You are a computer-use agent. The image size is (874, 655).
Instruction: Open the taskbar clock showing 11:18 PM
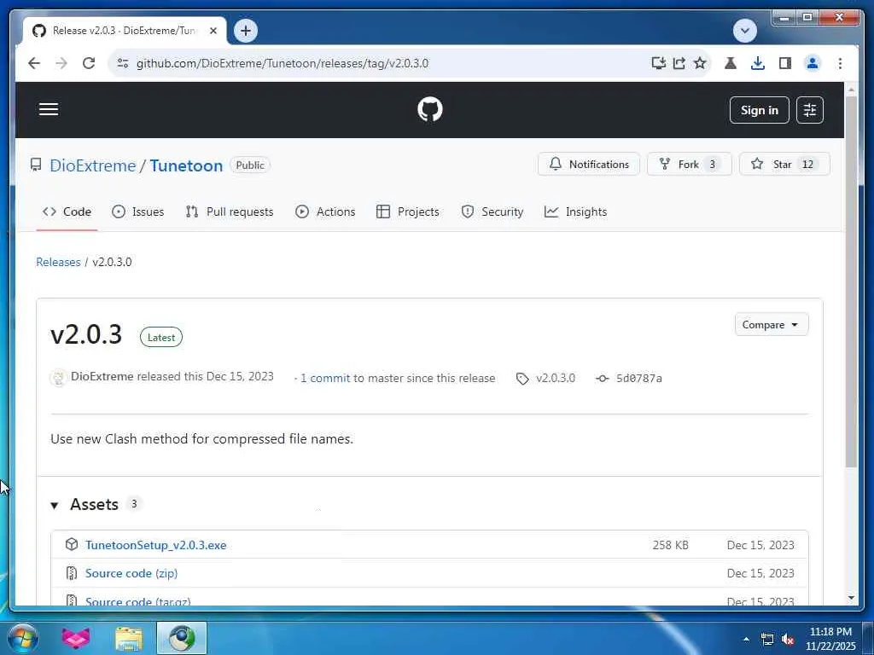(x=830, y=639)
